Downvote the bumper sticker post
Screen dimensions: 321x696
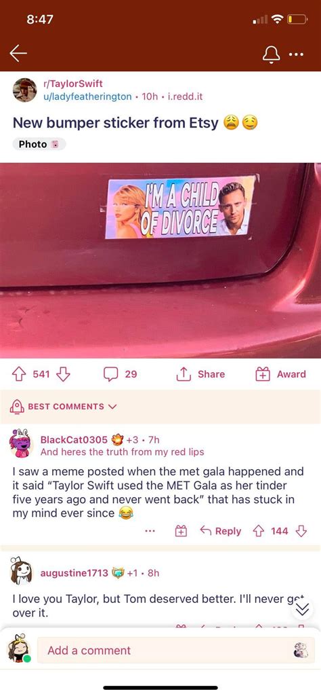[63, 374]
